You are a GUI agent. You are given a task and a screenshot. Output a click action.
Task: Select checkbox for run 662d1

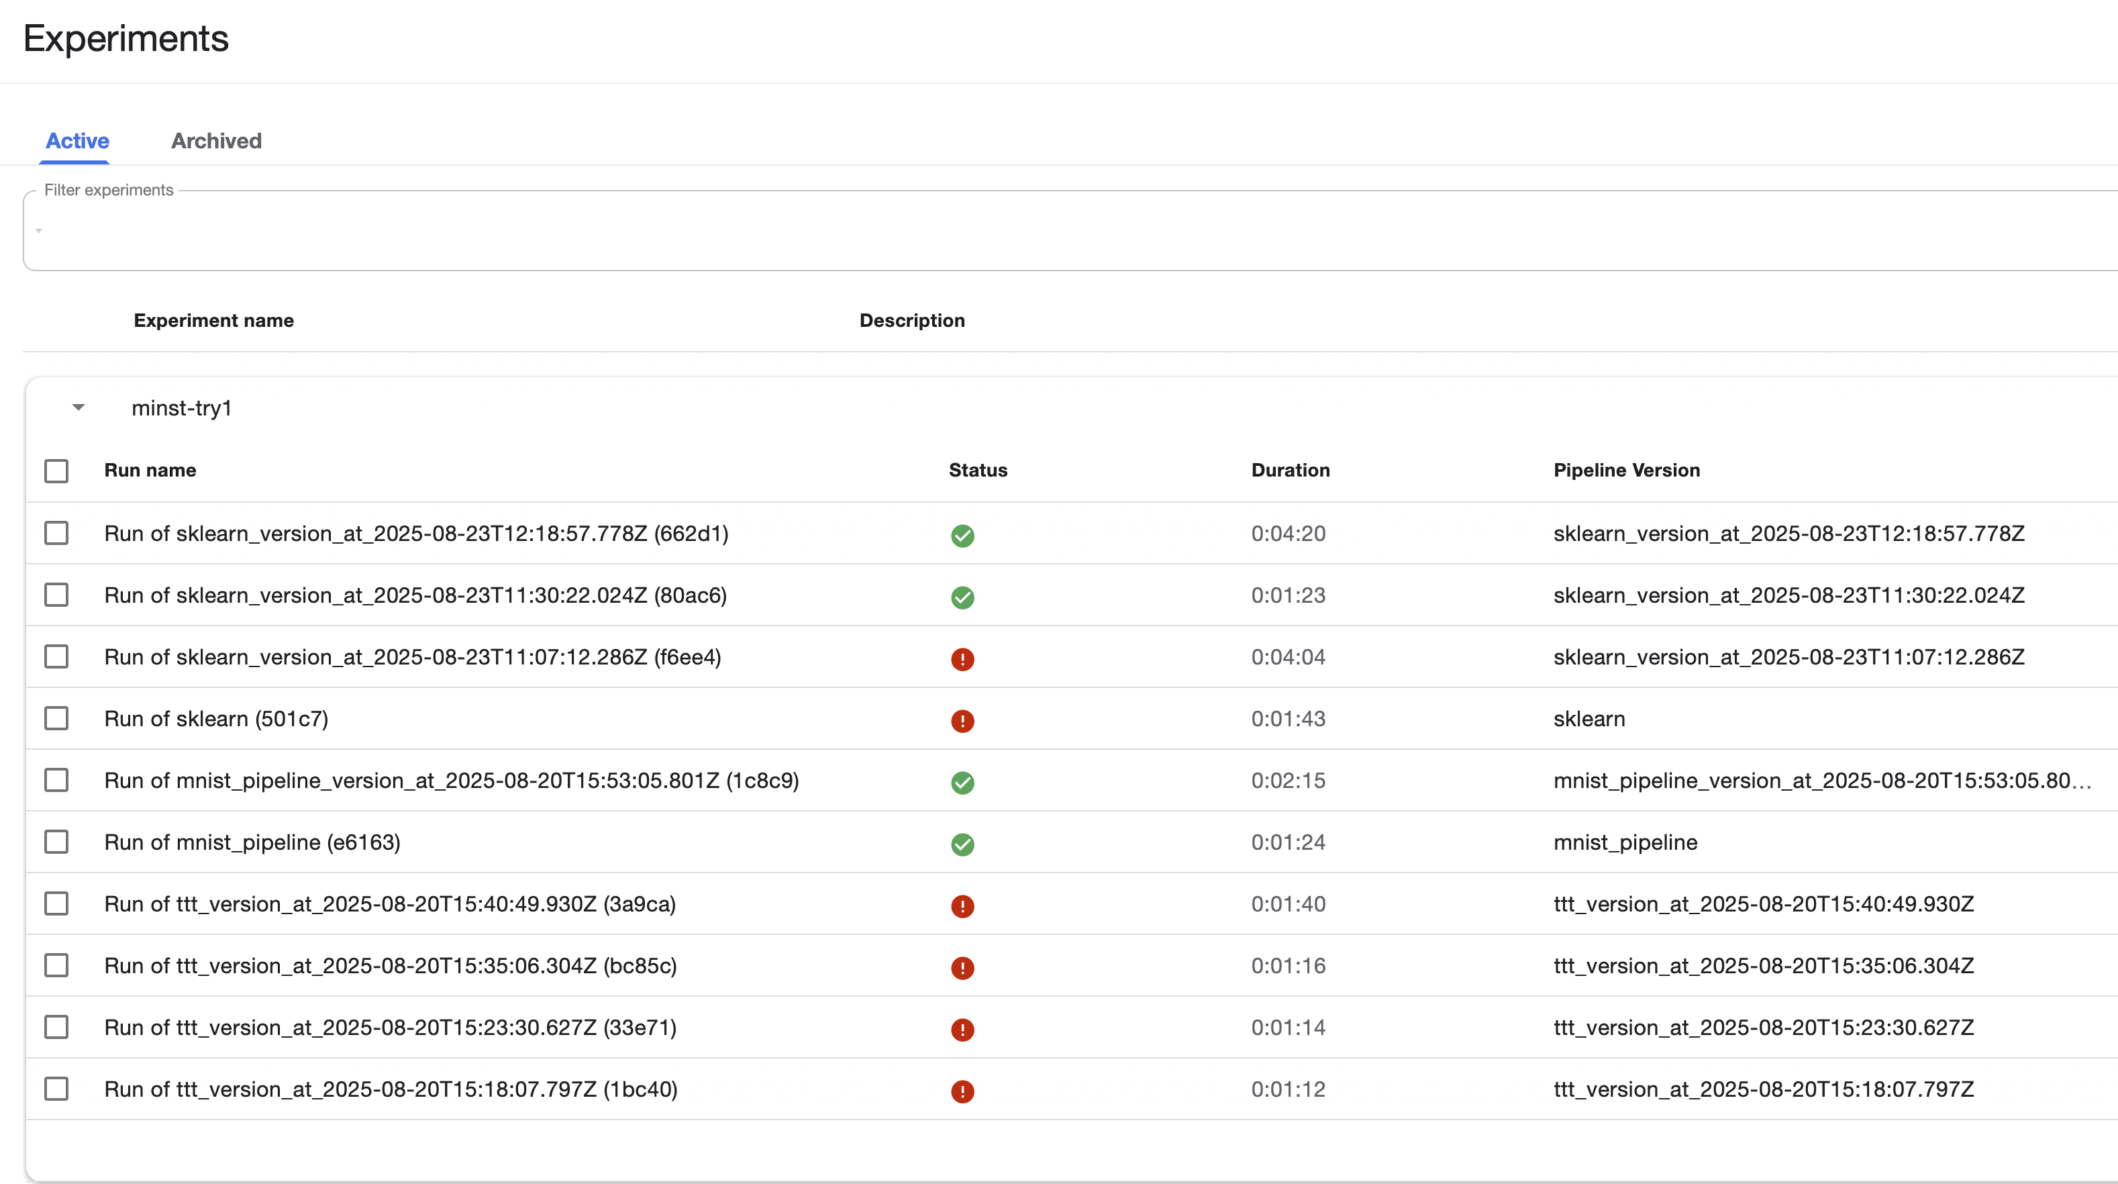(56, 533)
